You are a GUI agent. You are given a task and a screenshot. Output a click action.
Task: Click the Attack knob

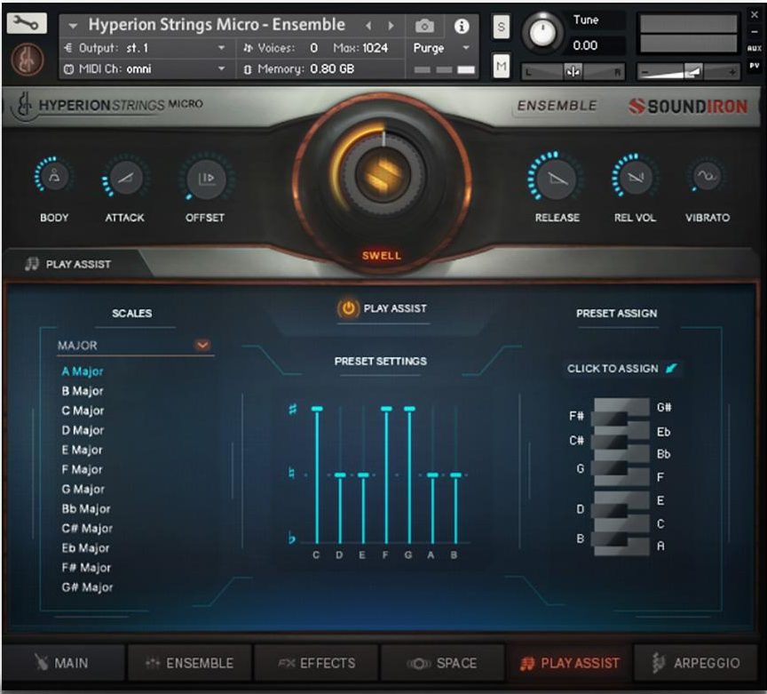(x=124, y=178)
